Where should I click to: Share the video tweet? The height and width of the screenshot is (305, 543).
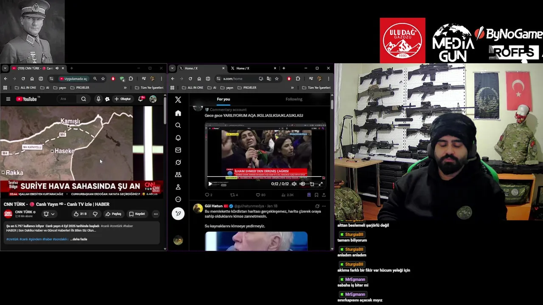(324, 195)
